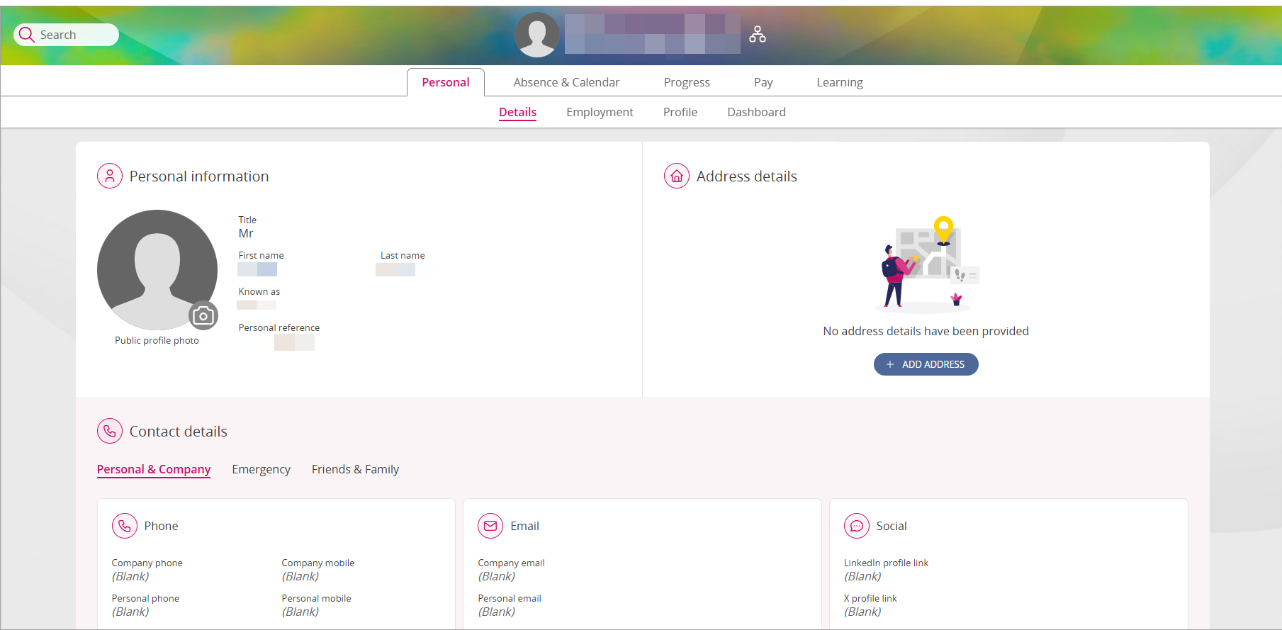Switch to the Progress tab

click(686, 82)
